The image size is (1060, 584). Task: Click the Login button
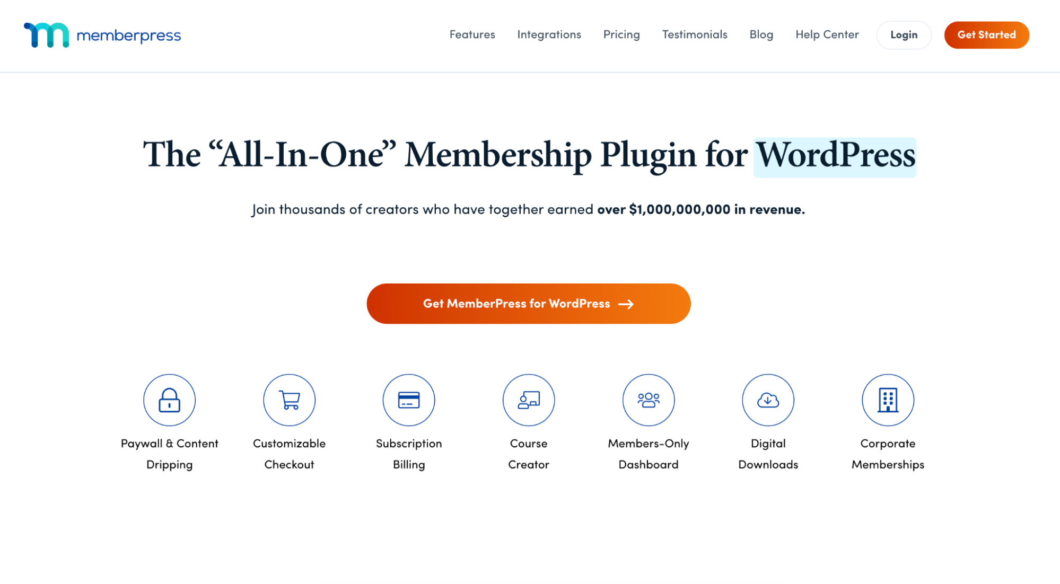coord(903,34)
